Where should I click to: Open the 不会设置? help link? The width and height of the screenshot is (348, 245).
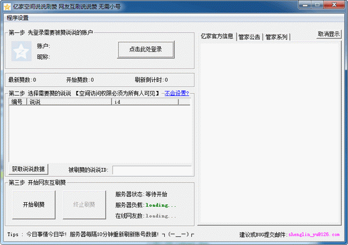click(x=176, y=93)
